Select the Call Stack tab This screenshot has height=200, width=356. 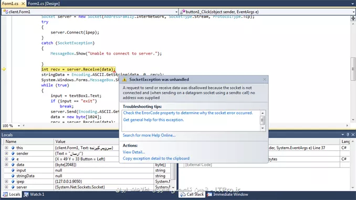tap(192, 194)
